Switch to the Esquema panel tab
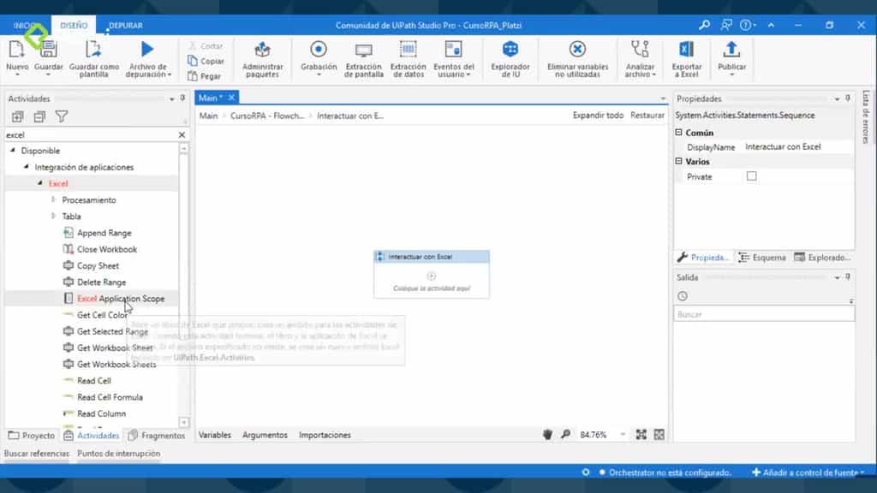877x493 pixels. point(762,257)
